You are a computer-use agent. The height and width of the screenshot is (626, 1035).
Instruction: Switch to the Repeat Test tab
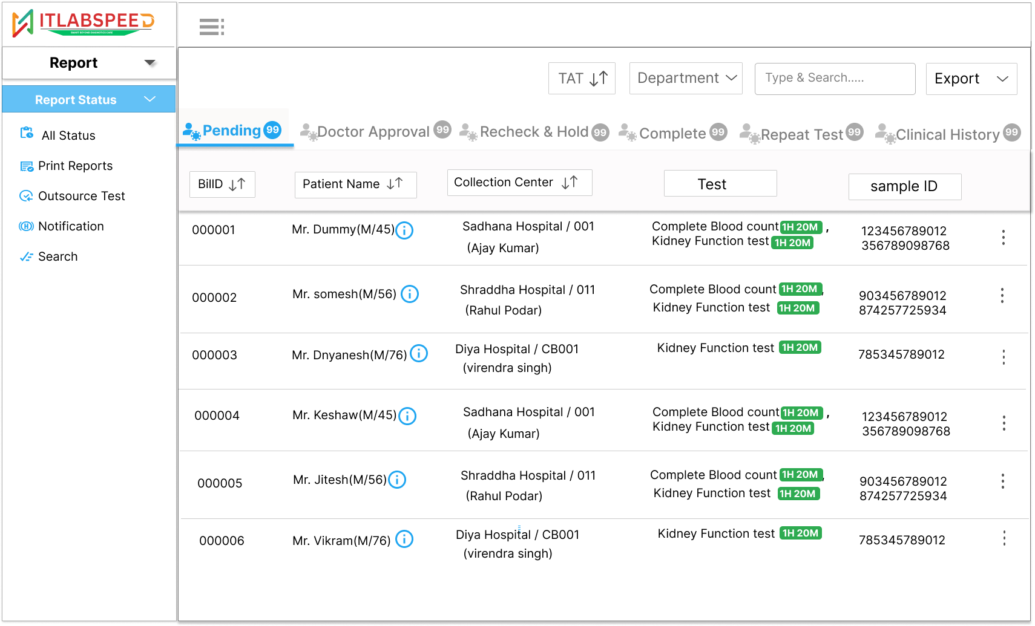point(801,134)
